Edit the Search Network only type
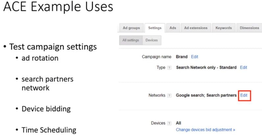This screenshot has width=262, height=135. tap(244, 67)
